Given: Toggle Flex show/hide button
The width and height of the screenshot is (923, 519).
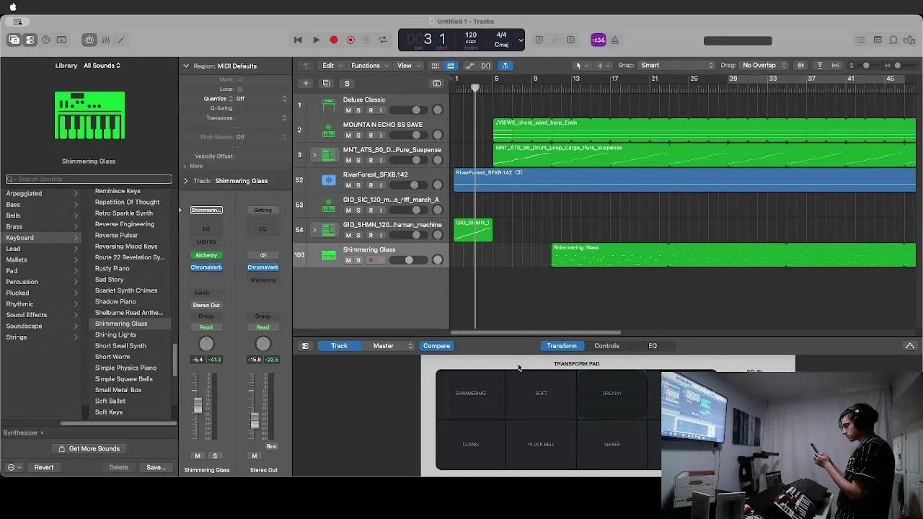Looking at the screenshot, I should coord(486,66).
